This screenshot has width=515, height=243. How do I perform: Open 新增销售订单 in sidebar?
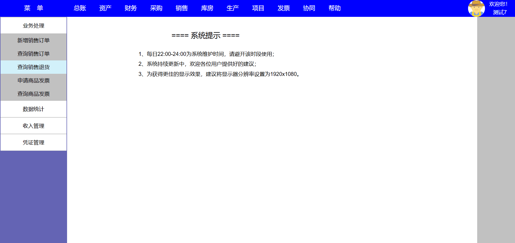click(x=34, y=40)
